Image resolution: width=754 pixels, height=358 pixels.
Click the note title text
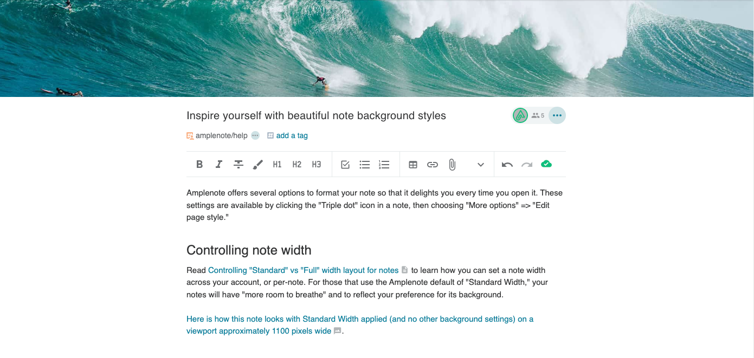point(316,115)
